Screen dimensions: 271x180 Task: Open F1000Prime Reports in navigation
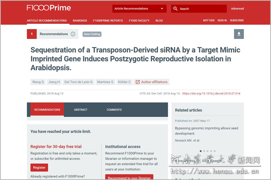pos(108,20)
